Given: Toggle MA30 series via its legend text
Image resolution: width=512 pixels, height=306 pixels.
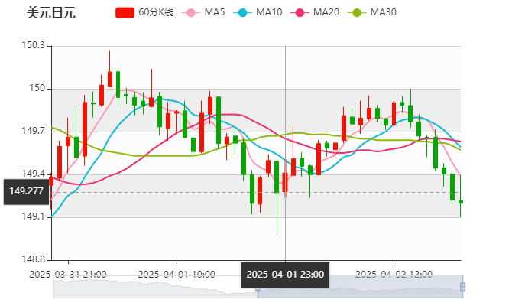Looking at the screenshot, I should pyautogui.click(x=383, y=12).
